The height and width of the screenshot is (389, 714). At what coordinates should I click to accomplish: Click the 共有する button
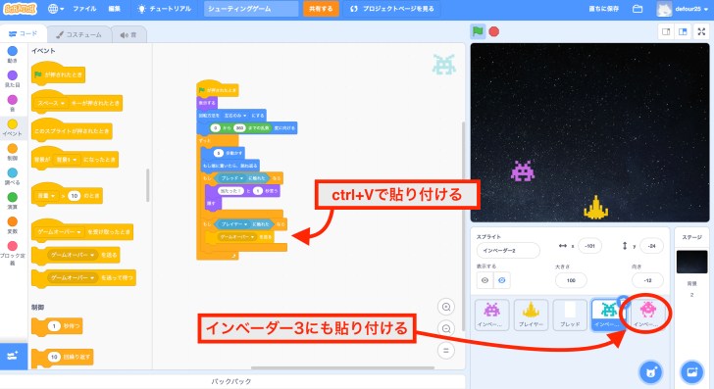(x=321, y=9)
